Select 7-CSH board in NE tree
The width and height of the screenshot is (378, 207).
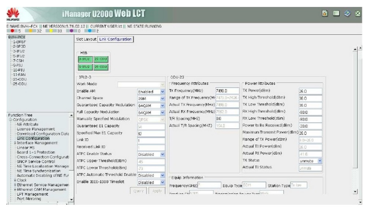[x=18, y=61]
